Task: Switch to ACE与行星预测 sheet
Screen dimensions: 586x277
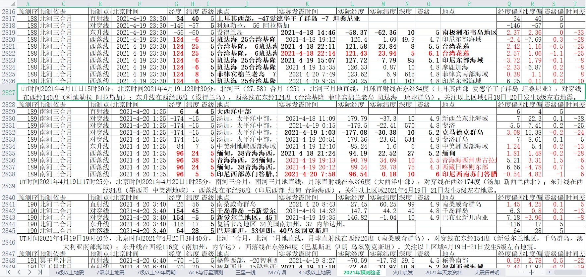Action: tap(205, 273)
